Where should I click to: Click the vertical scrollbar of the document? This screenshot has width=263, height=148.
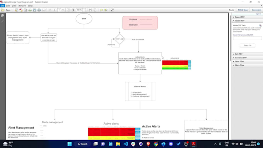click(x=230, y=38)
